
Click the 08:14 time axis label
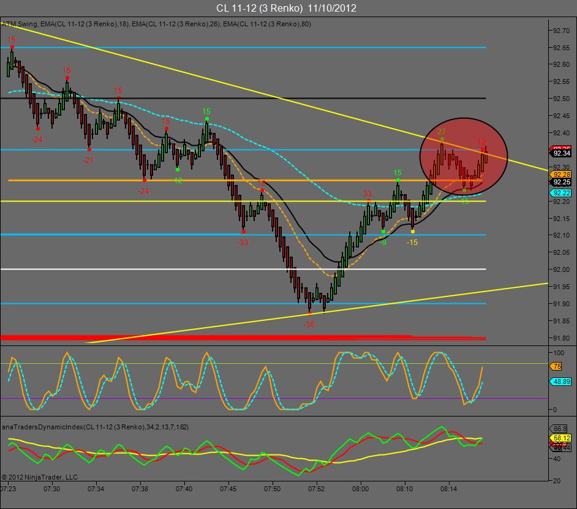tap(448, 489)
